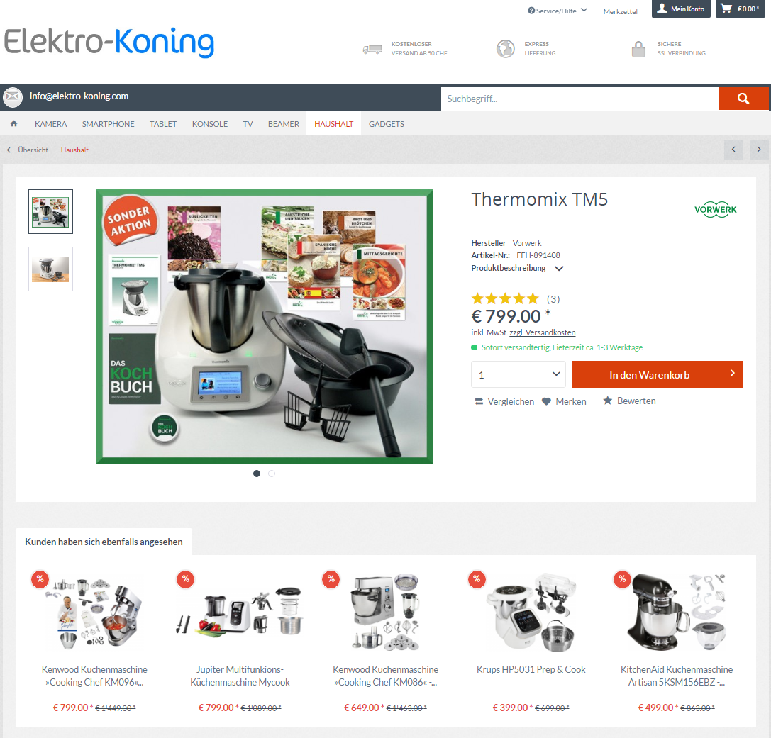Open the shopping cart icon showing €0.00
This screenshot has height=738, width=771.
(x=726, y=9)
